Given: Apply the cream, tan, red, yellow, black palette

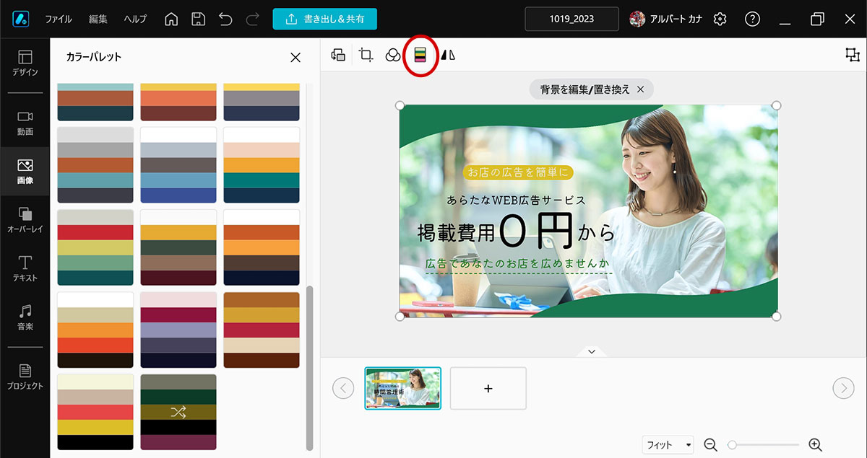Looking at the screenshot, I should 95,412.
